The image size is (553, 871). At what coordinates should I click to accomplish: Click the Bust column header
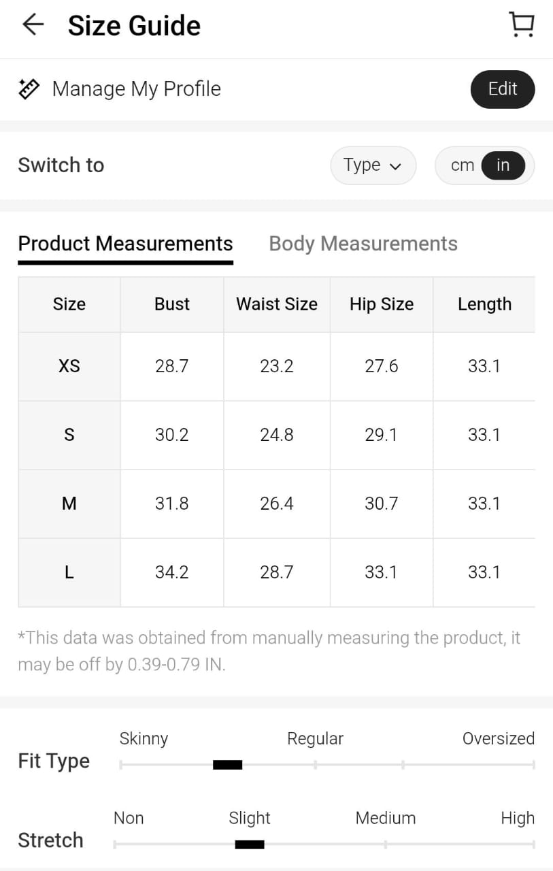[172, 304]
